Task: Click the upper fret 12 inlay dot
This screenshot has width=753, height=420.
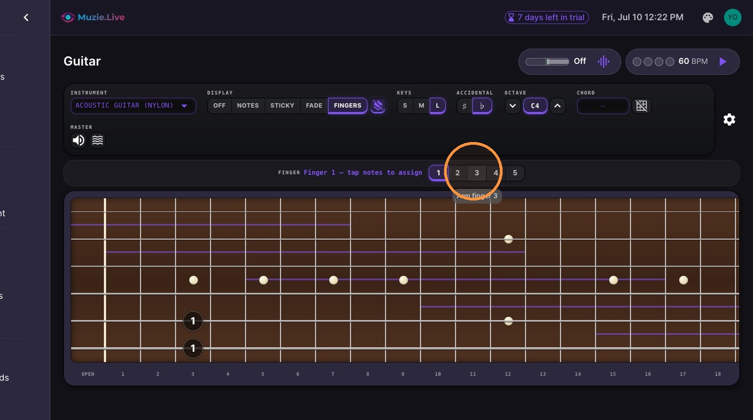Action: (508, 239)
